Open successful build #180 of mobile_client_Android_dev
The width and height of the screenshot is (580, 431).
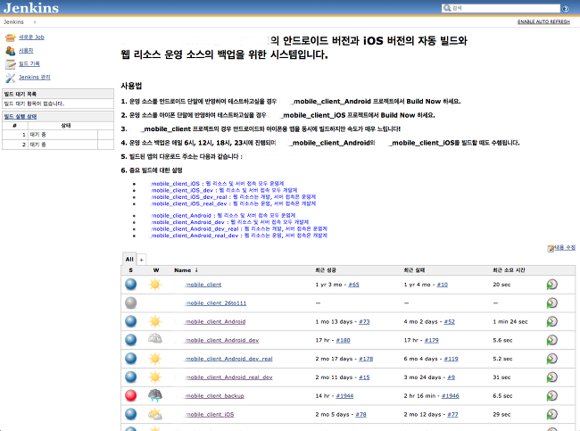tap(343, 340)
